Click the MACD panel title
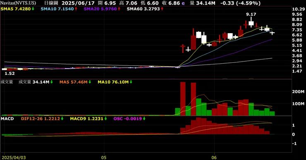 [x=7, y=119]
